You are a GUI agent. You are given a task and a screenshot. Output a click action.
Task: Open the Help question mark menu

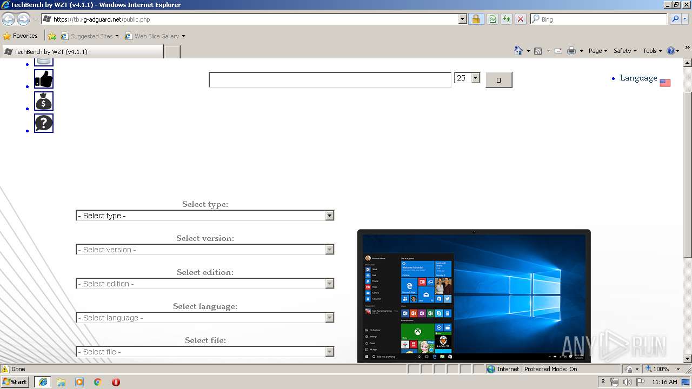[x=673, y=51]
